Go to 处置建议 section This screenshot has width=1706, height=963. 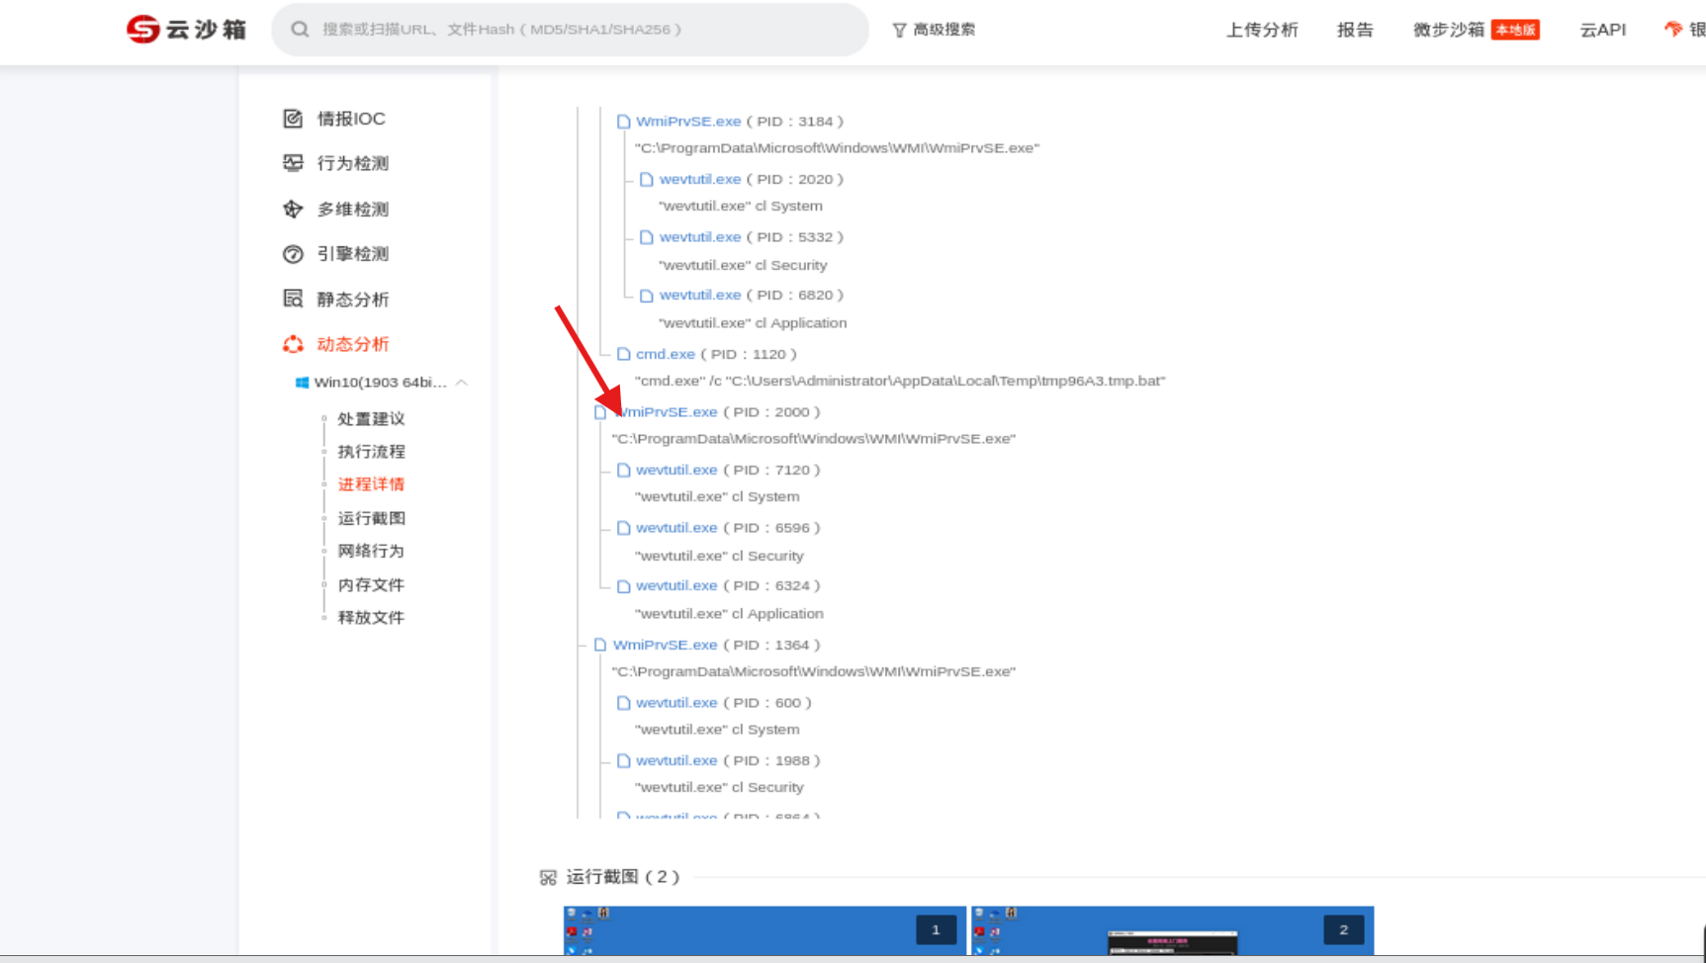(371, 419)
